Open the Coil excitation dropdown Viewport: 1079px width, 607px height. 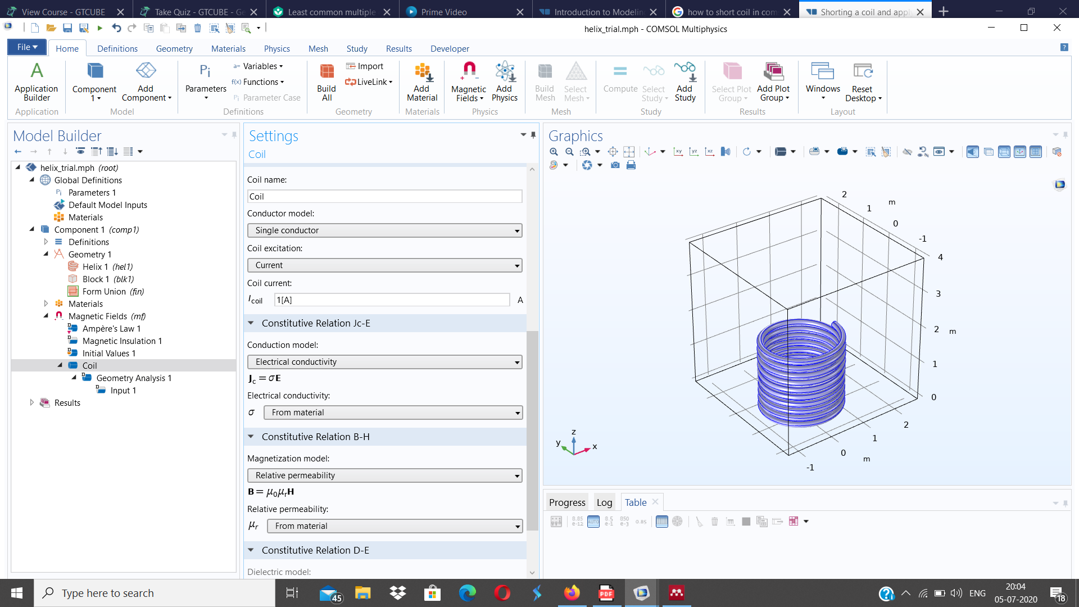pyautogui.click(x=384, y=265)
